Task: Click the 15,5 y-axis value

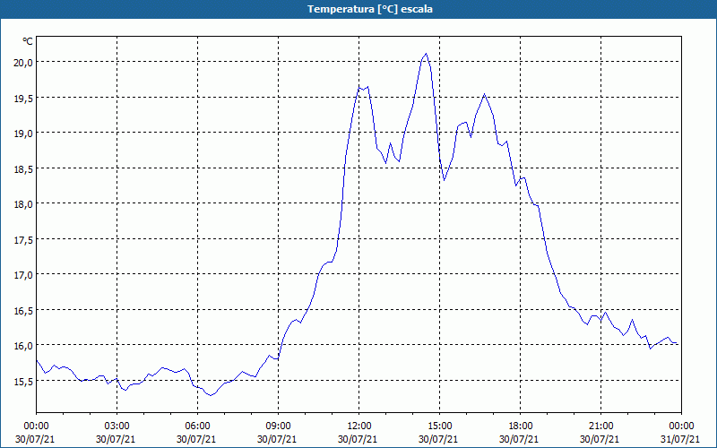Action: click(x=22, y=382)
